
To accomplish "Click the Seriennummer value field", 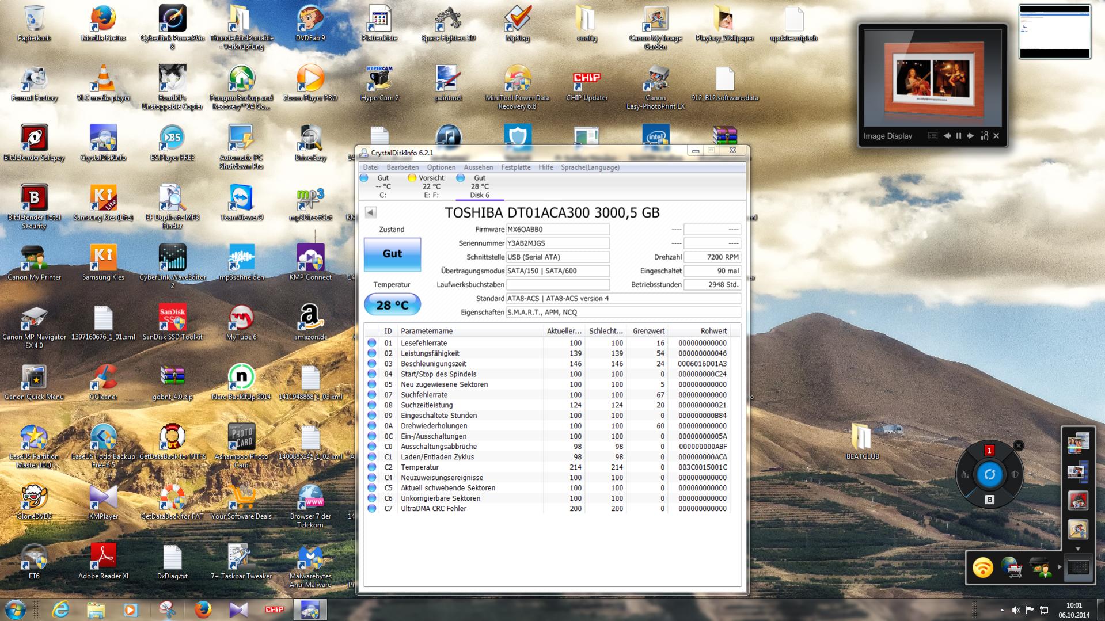I will click(x=557, y=243).
